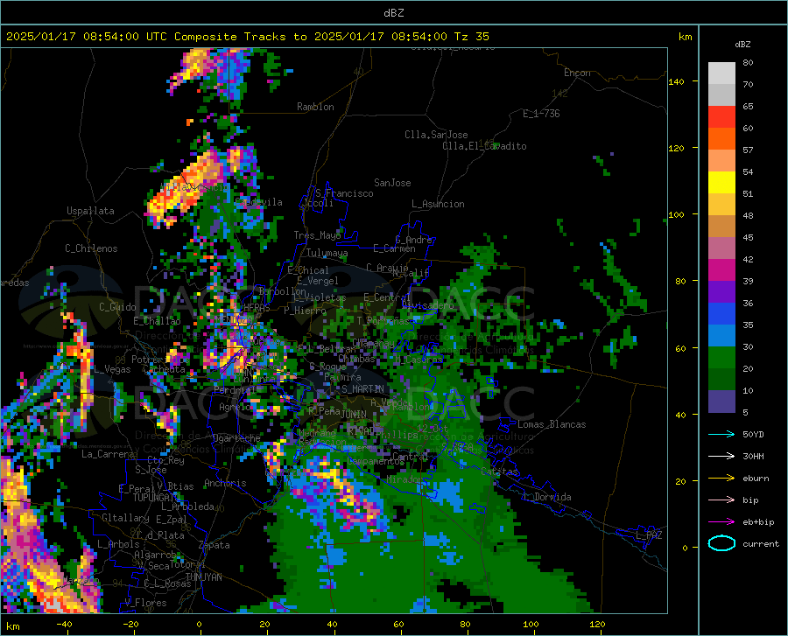The width and height of the screenshot is (788, 636).
Task: Click the V_Flores map label
Action: pyautogui.click(x=145, y=603)
